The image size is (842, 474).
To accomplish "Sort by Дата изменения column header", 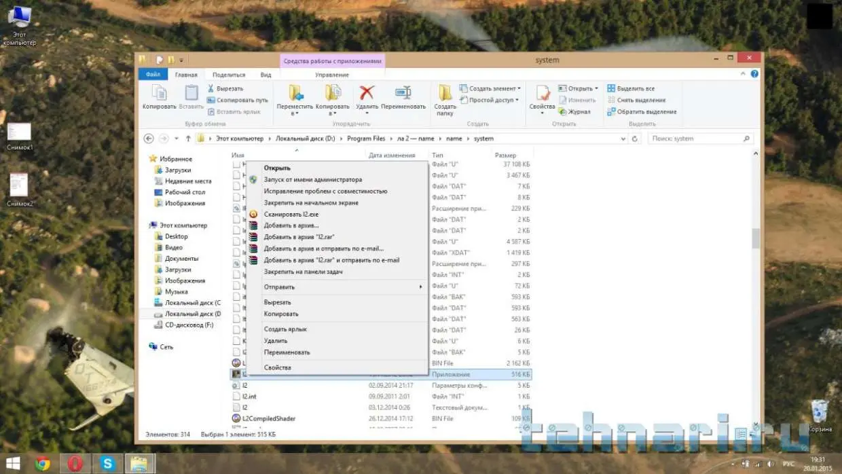I will point(397,156).
